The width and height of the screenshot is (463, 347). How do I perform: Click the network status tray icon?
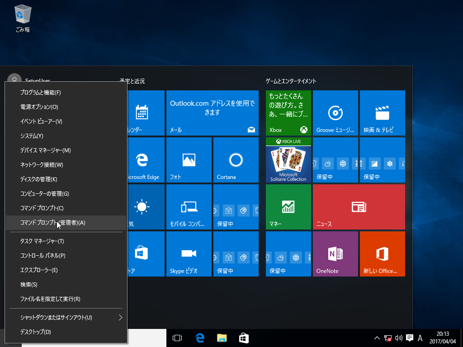[x=387, y=338]
